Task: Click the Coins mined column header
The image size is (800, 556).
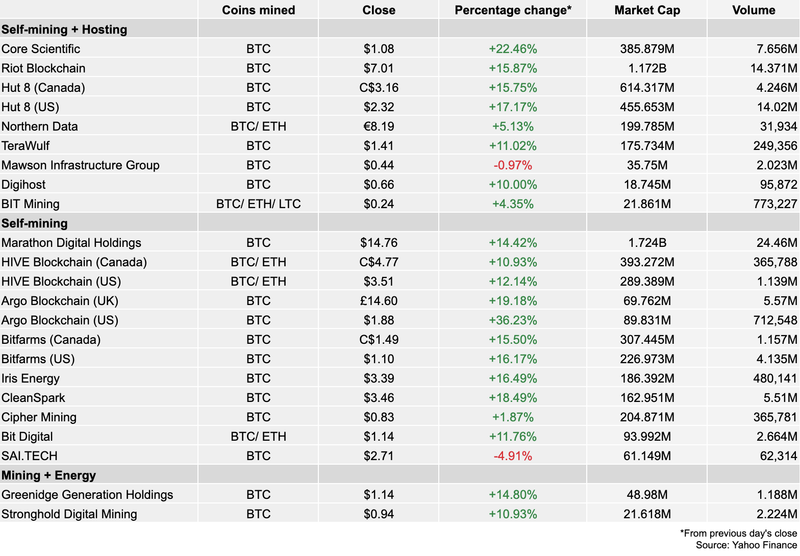Action: [258, 10]
